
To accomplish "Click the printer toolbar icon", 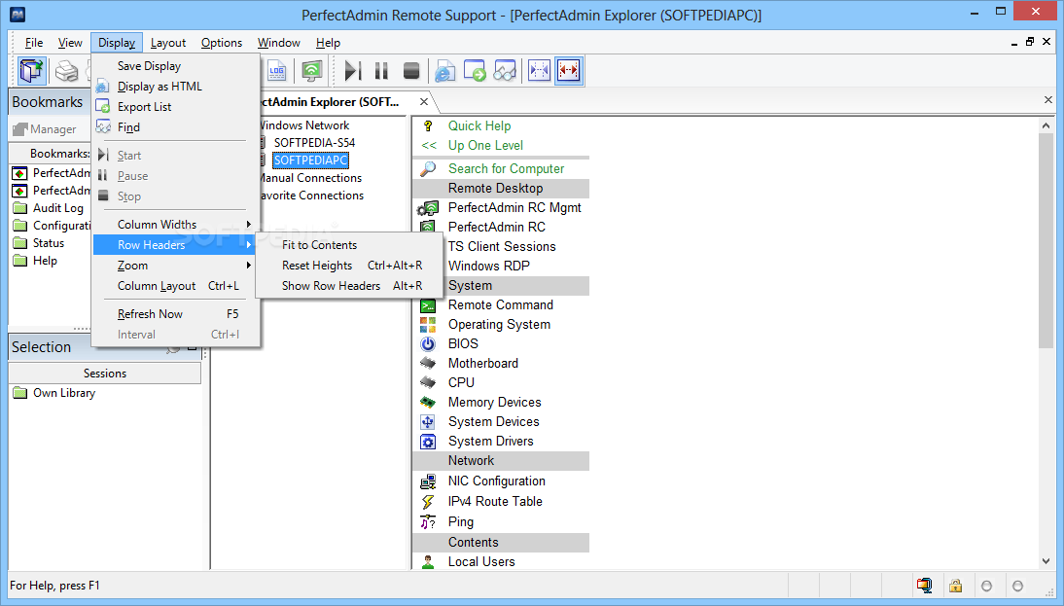I will click(66, 71).
